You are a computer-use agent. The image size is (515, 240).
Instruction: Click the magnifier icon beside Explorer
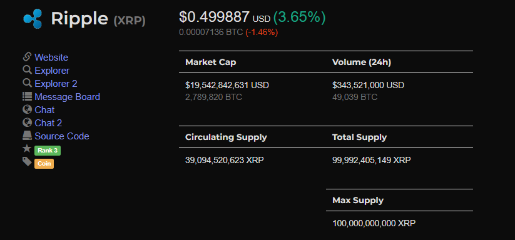[27, 70]
